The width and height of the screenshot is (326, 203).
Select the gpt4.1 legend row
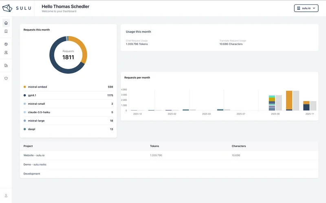tap(68, 95)
